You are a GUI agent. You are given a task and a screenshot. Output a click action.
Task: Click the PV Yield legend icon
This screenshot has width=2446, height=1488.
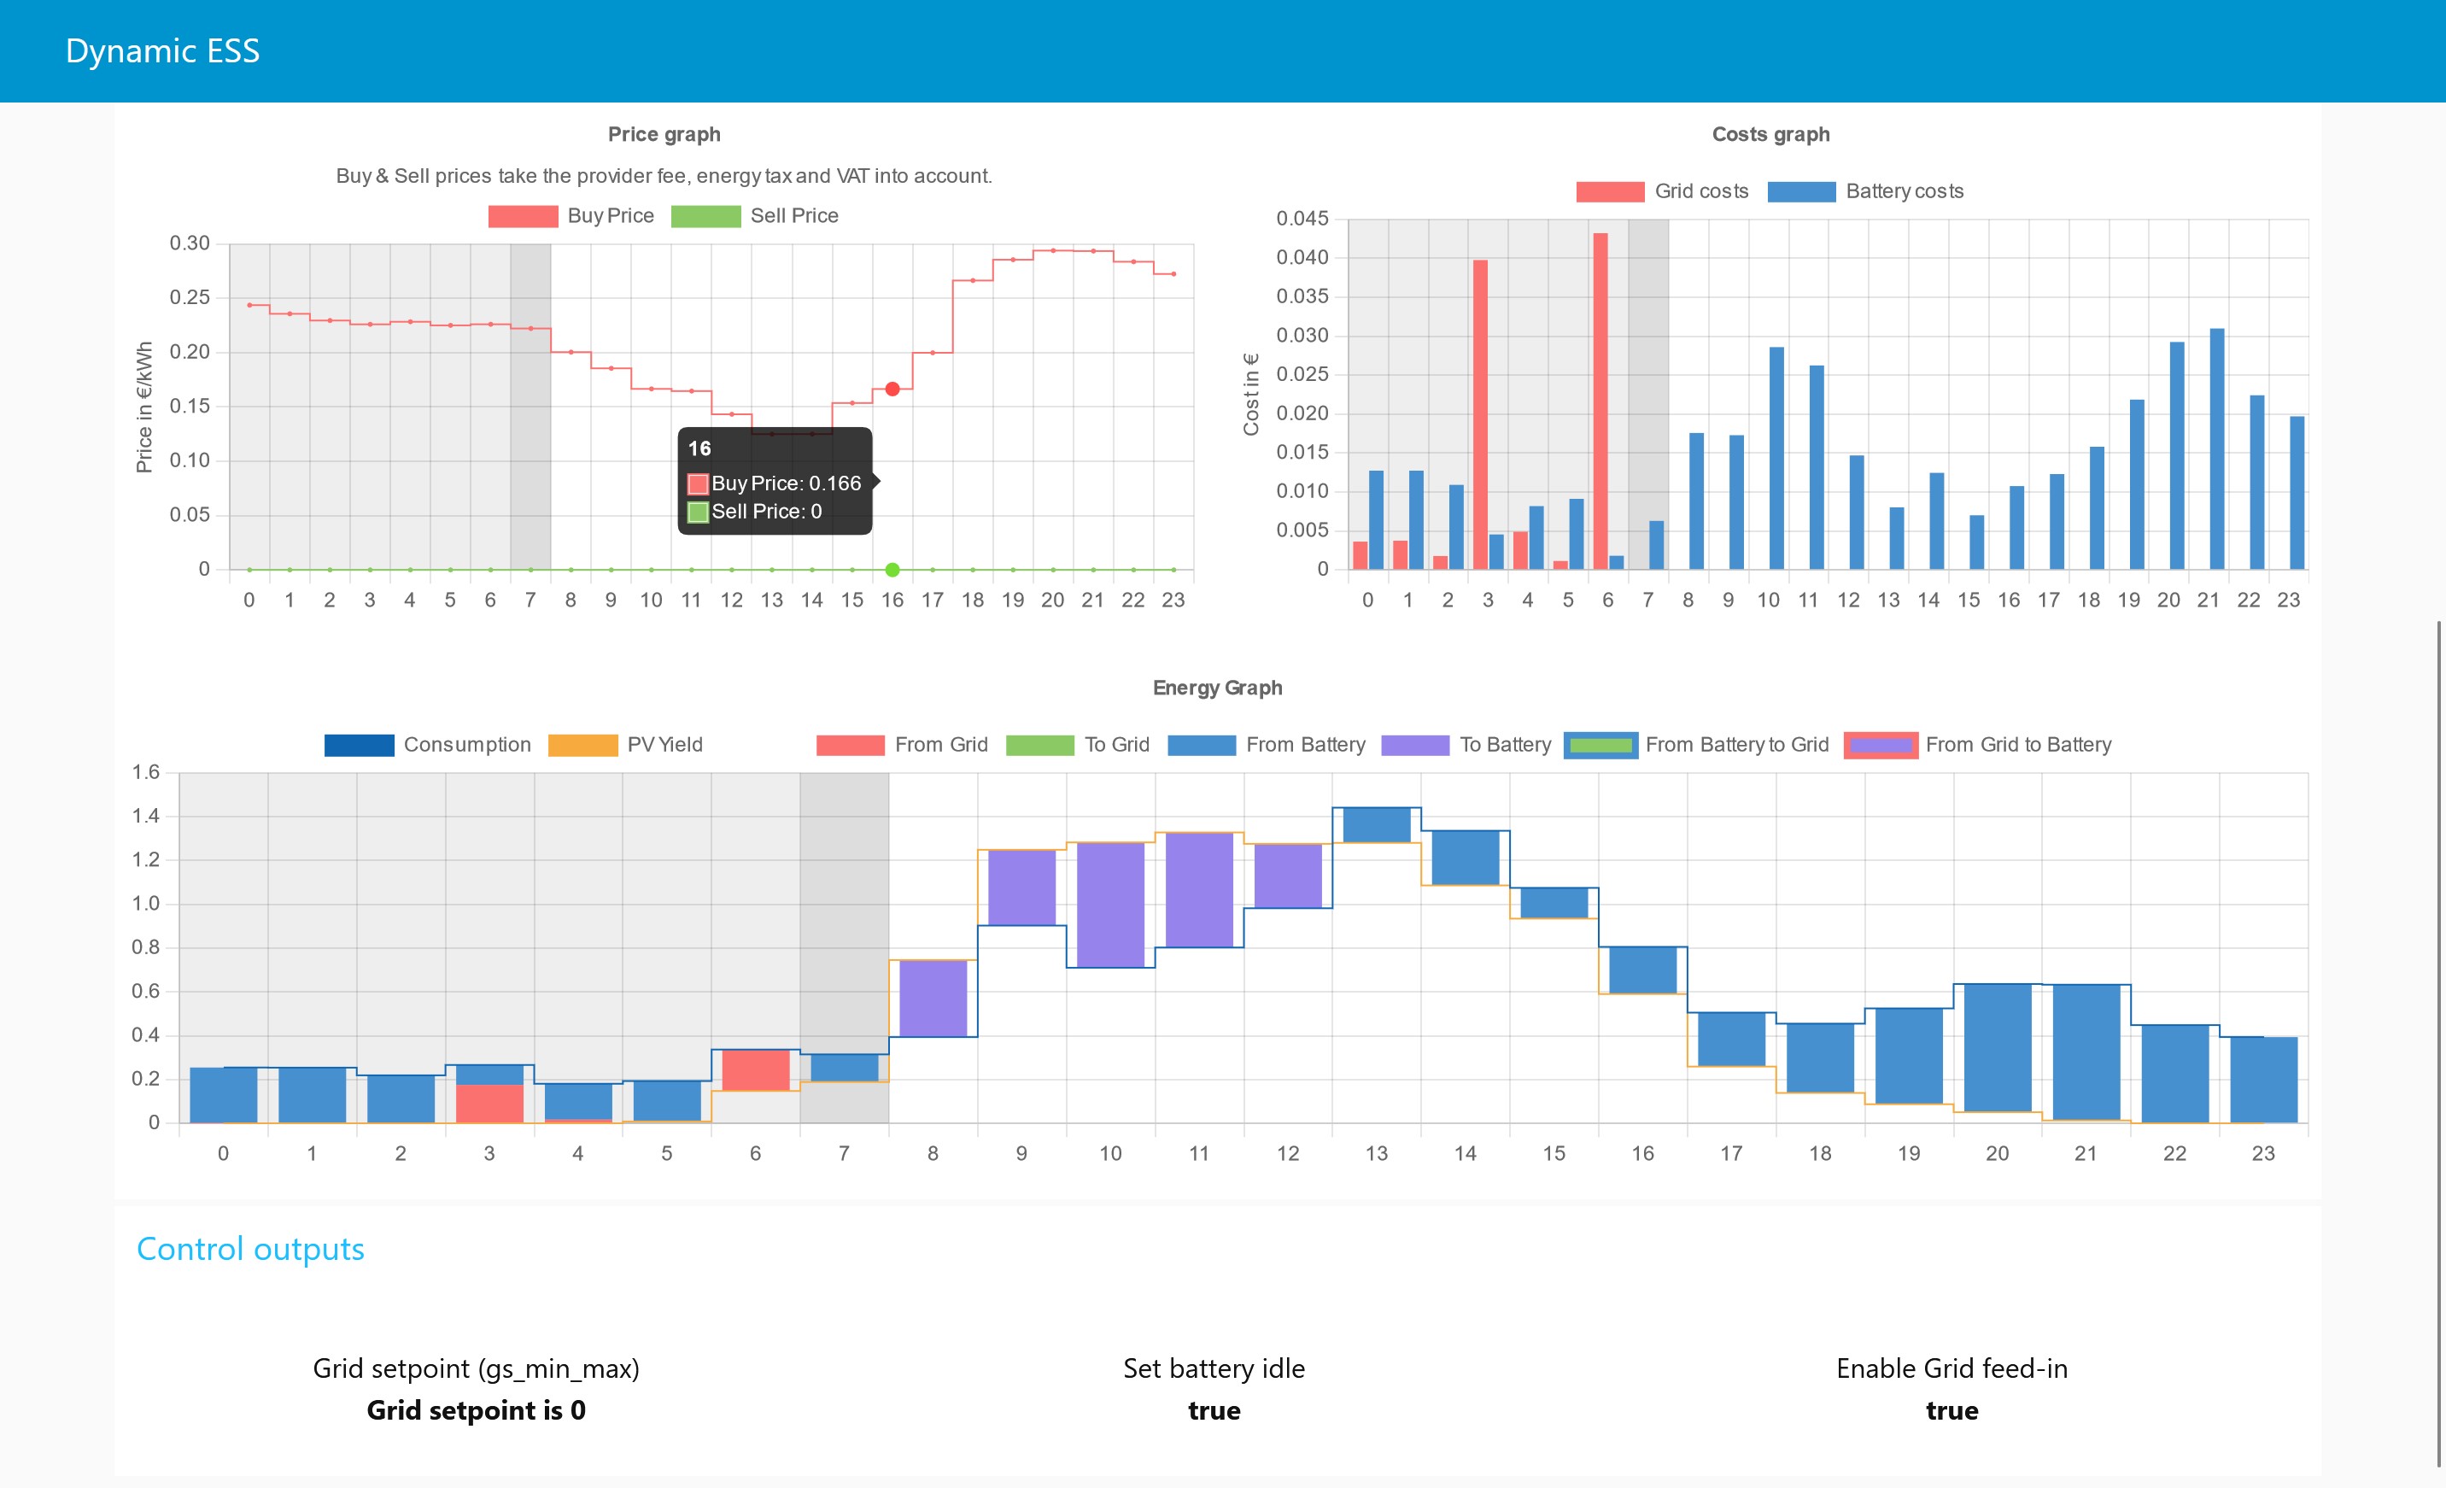point(583,745)
